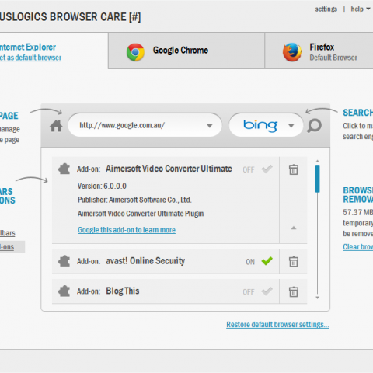Image resolution: width=373 pixels, height=373 pixels.
Task: Click Aimersoft Video Converter Ultimate Plugin description
Action: point(141,214)
